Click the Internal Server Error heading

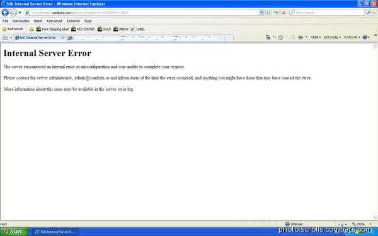(x=47, y=53)
